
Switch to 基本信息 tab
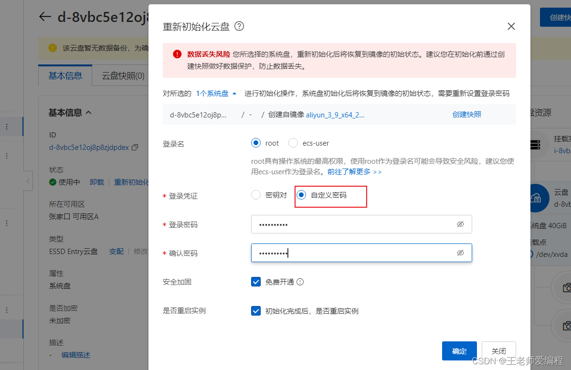pos(65,76)
